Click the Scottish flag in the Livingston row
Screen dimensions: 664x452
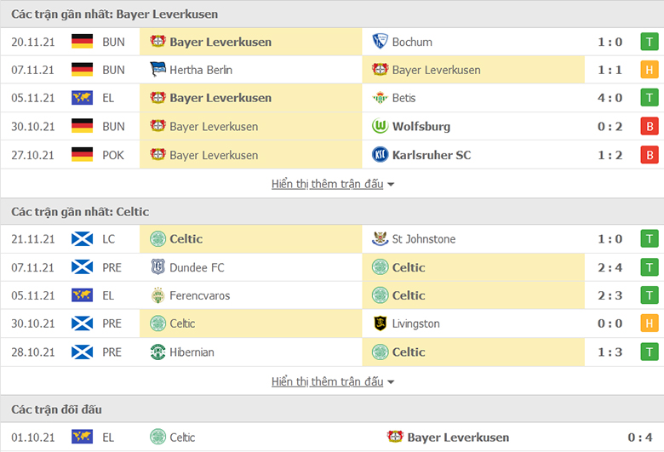click(83, 323)
